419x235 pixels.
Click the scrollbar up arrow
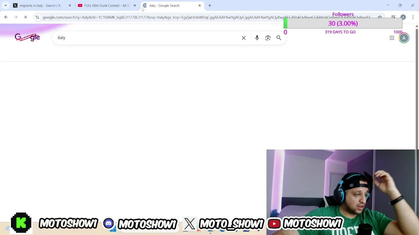(x=417, y=26)
